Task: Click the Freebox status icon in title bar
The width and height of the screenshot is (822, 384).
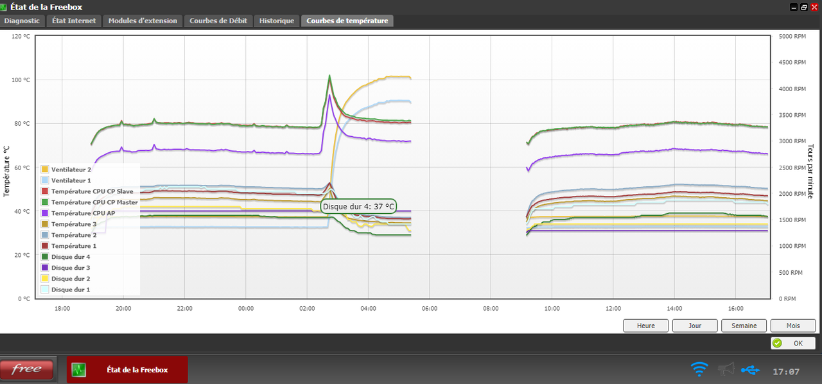Action: tap(4, 7)
